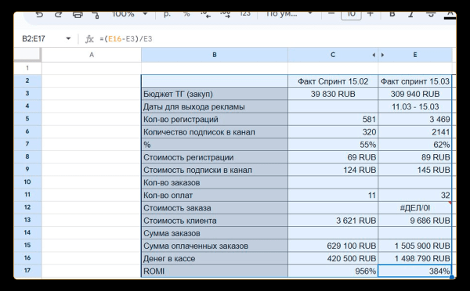Viewport: 470px width, 291px height.
Task: Select the cell showing 55%
Action: 333,144
